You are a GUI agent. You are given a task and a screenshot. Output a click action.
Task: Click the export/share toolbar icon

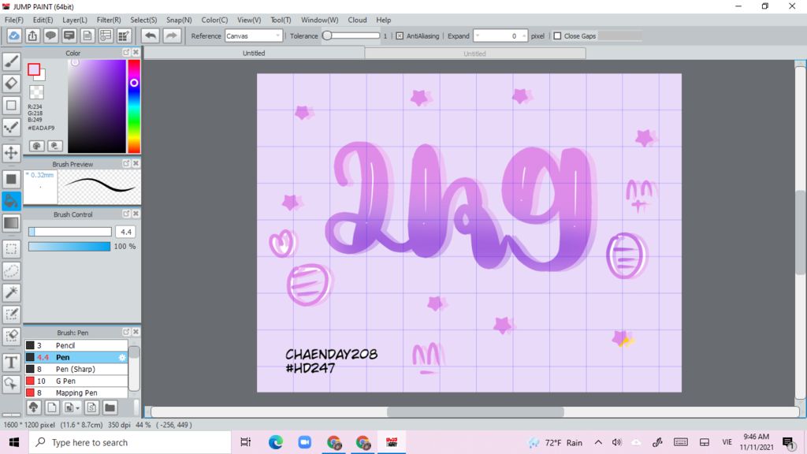click(32, 35)
